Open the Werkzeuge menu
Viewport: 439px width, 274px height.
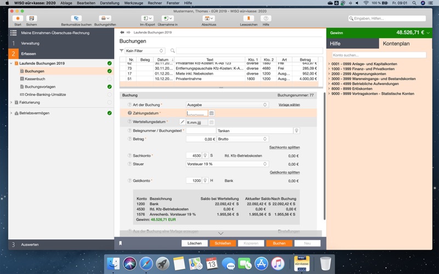pyautogui.click(x=133, y=3)
